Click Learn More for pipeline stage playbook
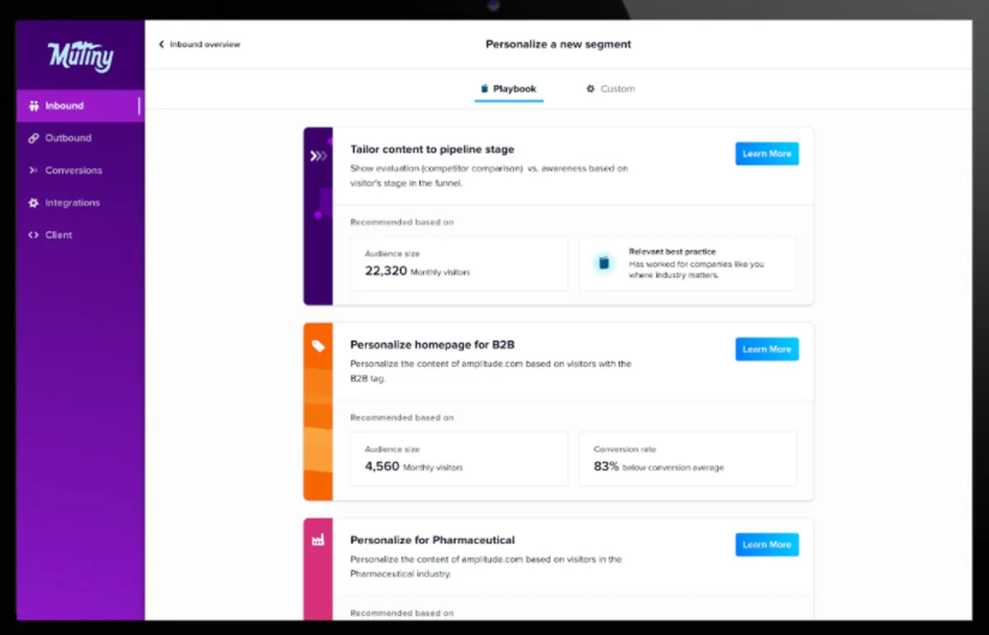The height and width of the screenshot is (635, 989). coord(766,153)
